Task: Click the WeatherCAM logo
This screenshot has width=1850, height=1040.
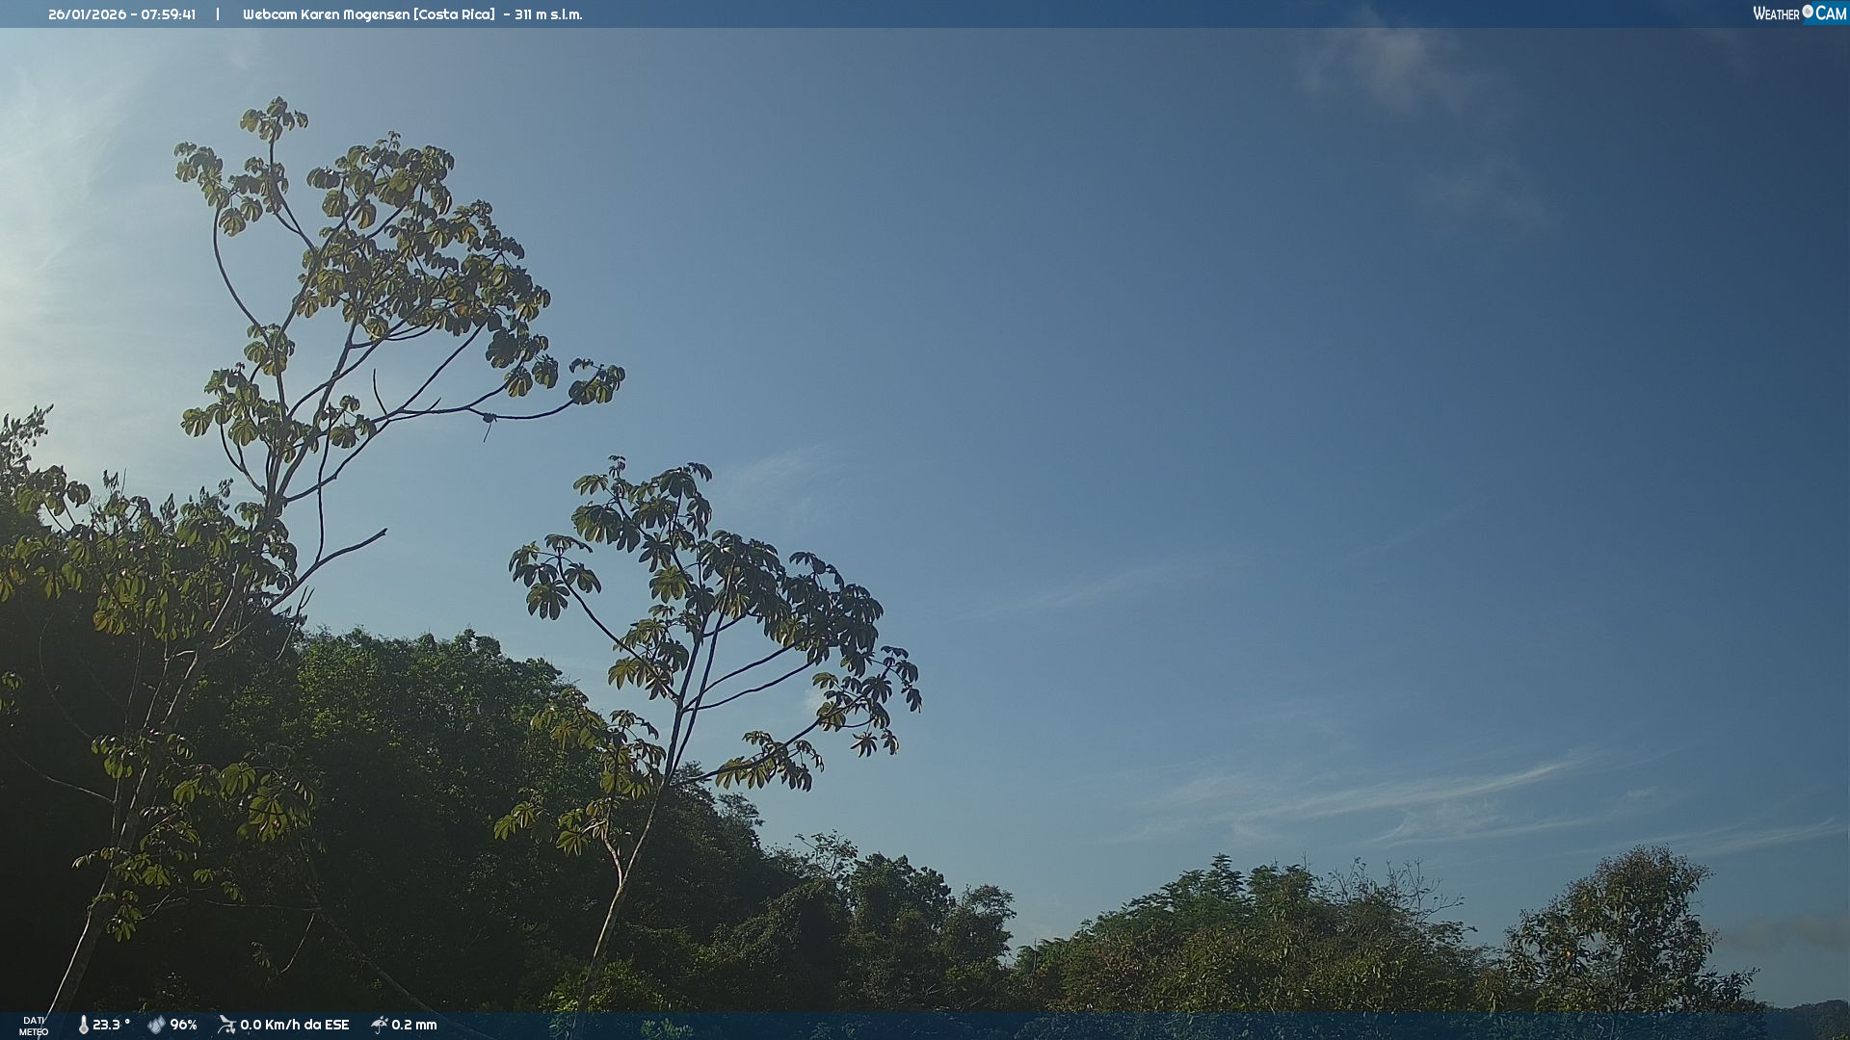Action: pos(1798,13)
